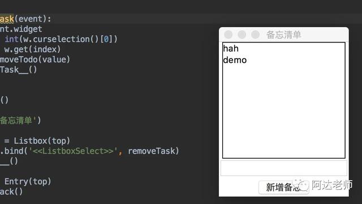Click the w.get(index) code line
This screenshot has height=204, width=362.
click(x=32, y=49)
